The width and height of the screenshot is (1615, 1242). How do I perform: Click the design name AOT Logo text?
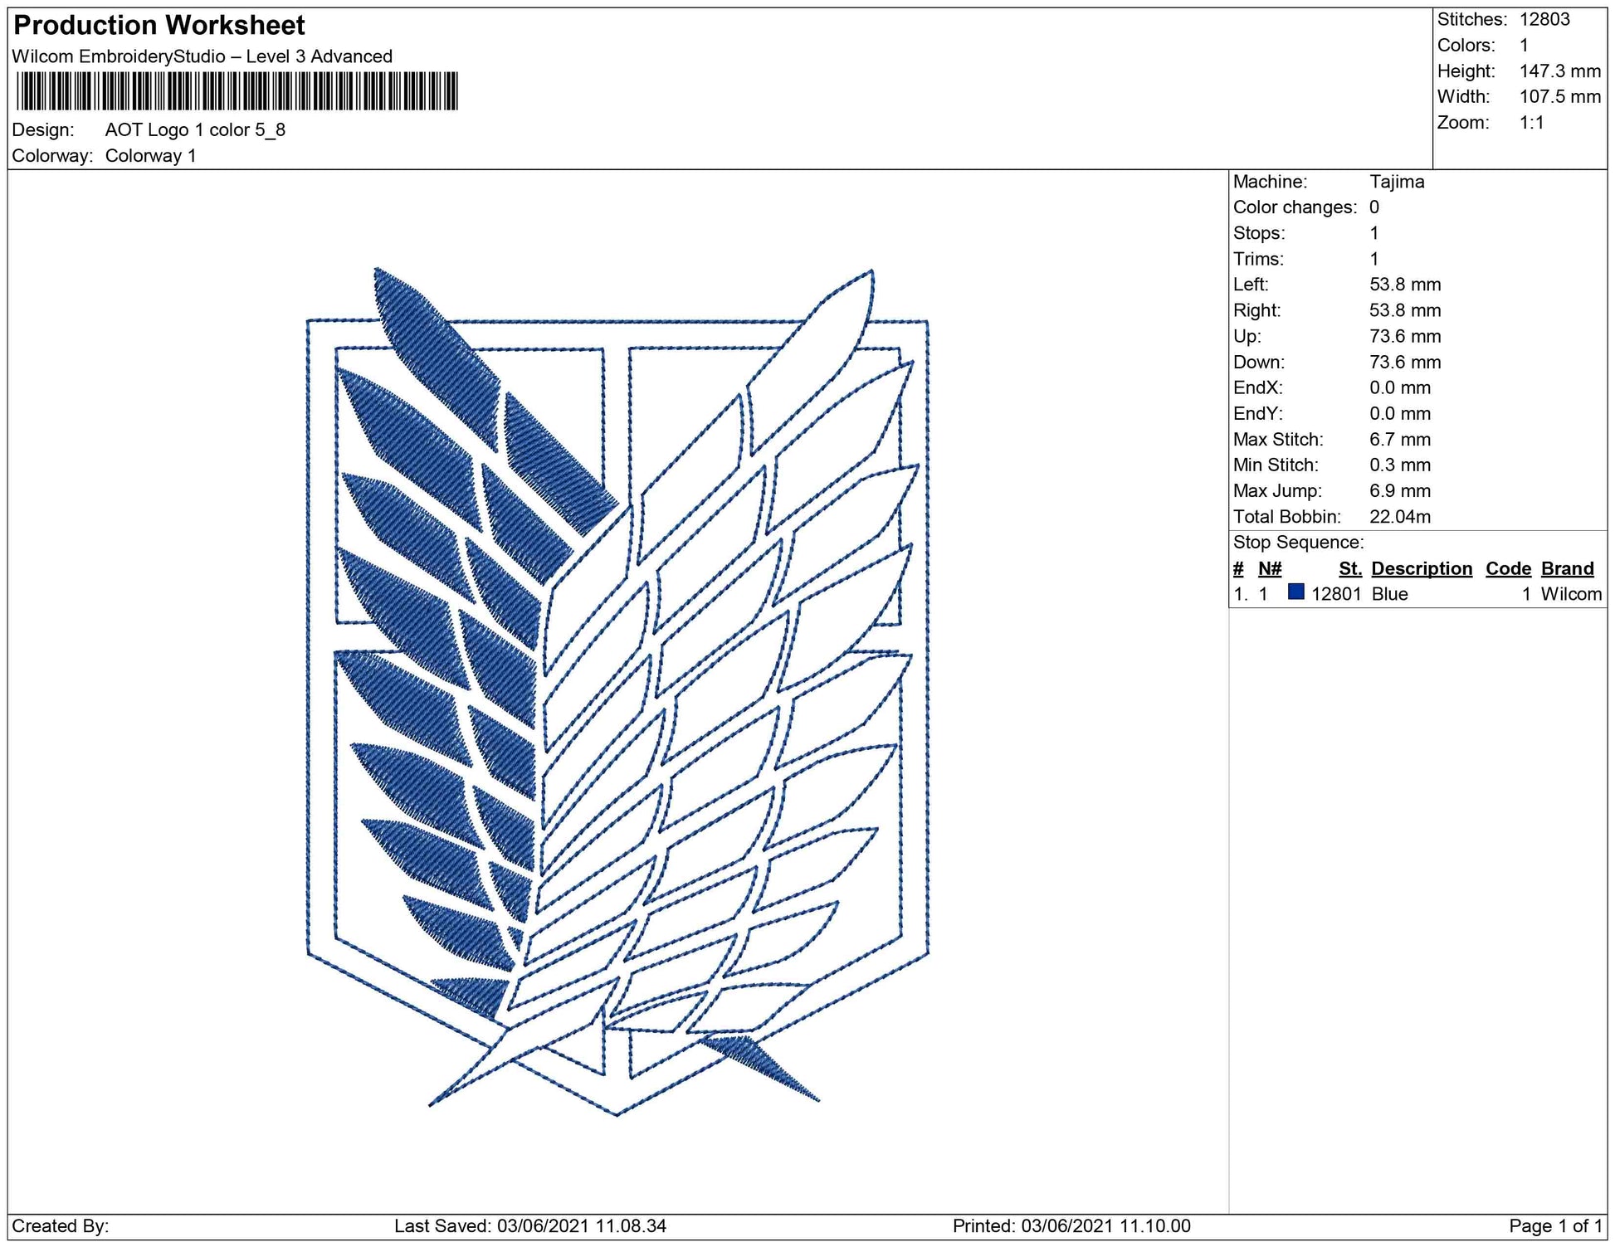195,129
